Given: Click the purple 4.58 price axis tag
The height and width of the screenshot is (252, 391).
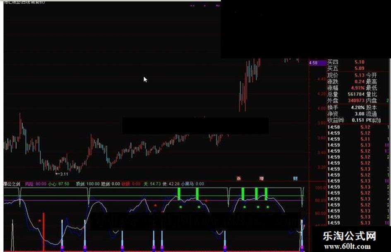Looking at the screenshot, I should (318, 62).
